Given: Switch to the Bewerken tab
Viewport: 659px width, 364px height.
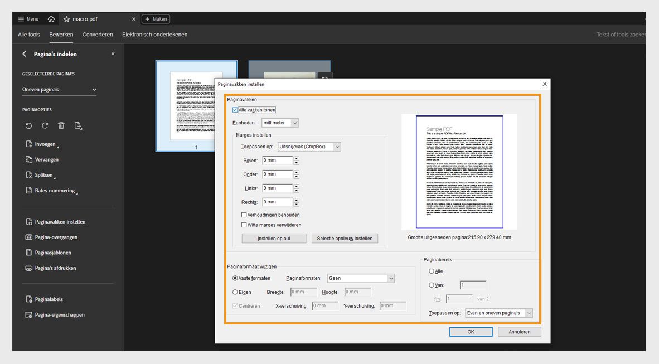Looking at the screenshot, I should tap(61, 35).
